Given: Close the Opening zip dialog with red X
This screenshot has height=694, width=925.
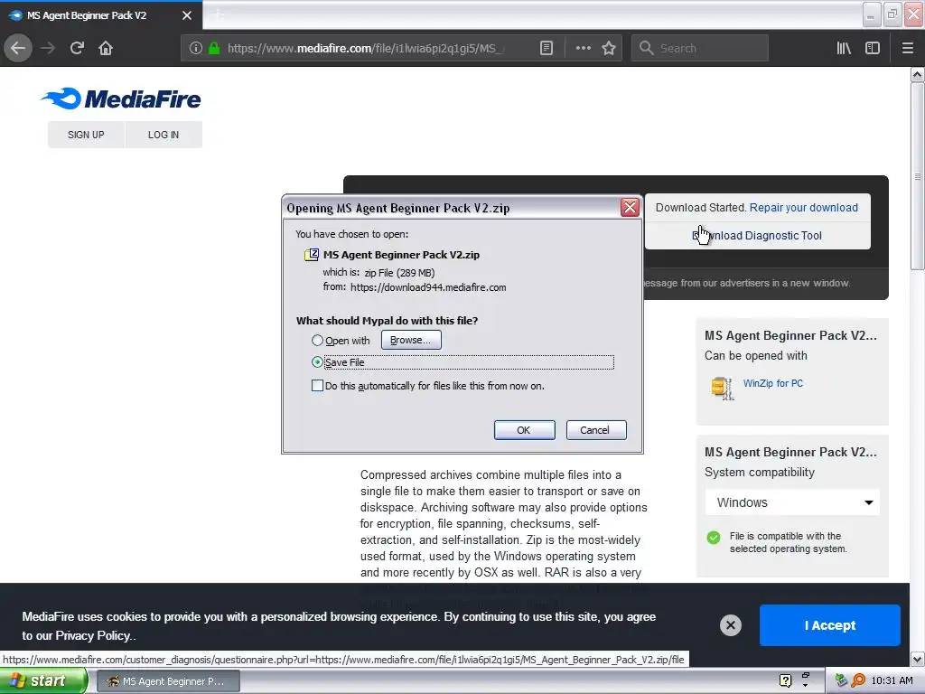Looking at the screenshot, I should [630, 207].
